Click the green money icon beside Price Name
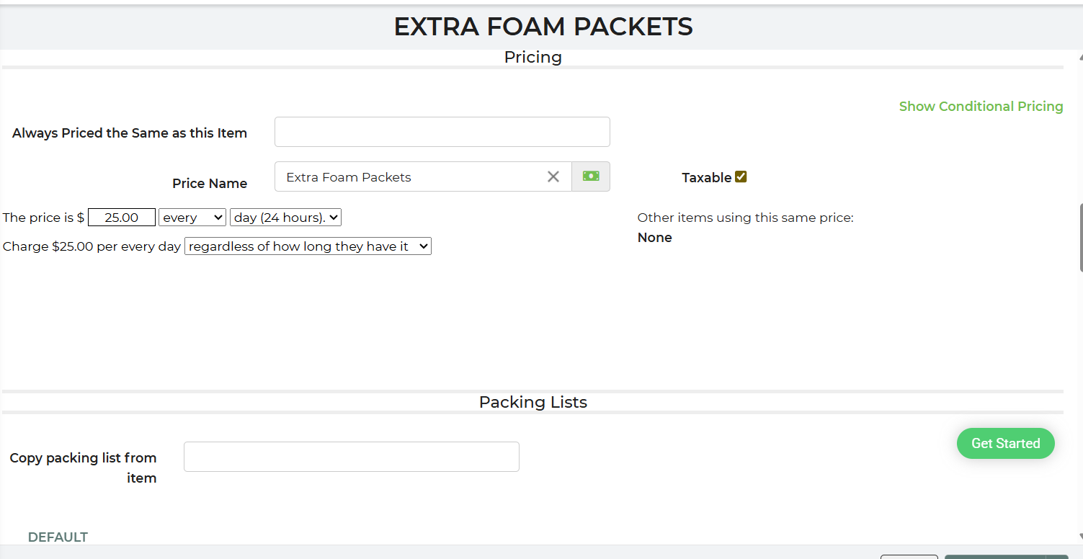 pyautogui.click(x=591, y=176)
